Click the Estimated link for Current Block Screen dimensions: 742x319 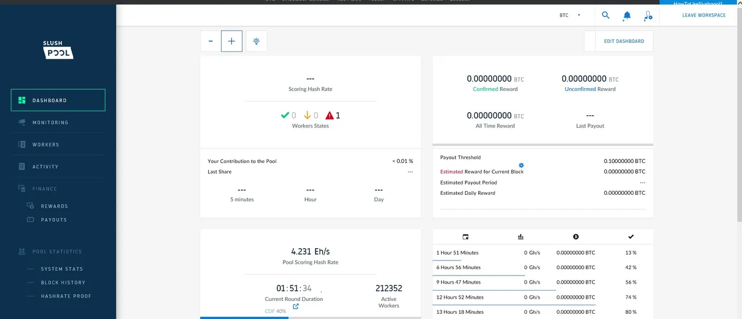pyautogui.click(x=452, y=172)
